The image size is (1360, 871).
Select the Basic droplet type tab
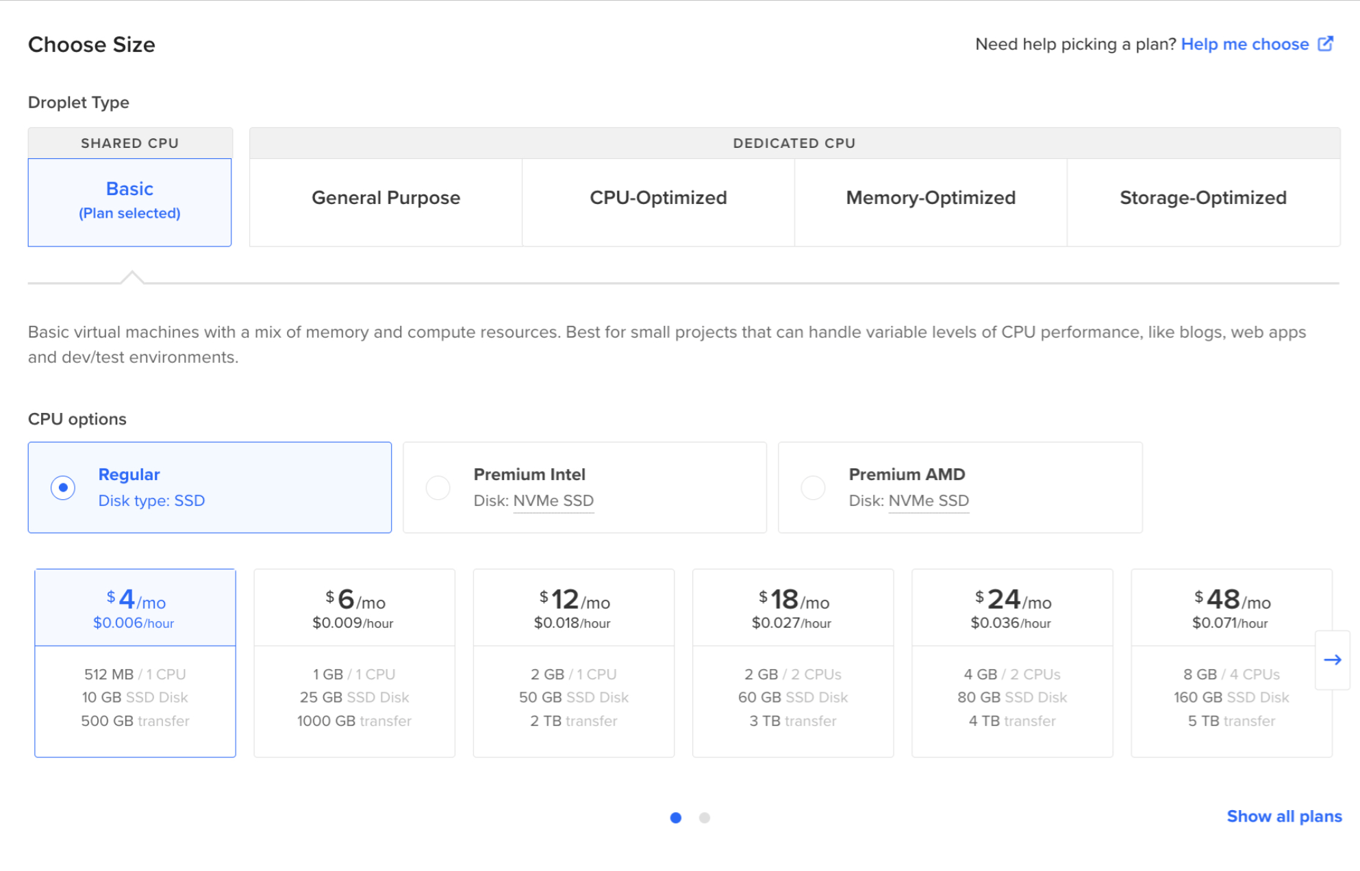[x=129, y=201]
